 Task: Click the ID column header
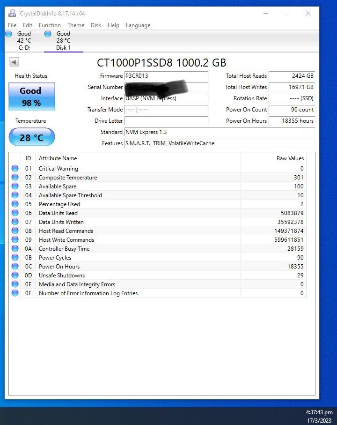point(29,158)
